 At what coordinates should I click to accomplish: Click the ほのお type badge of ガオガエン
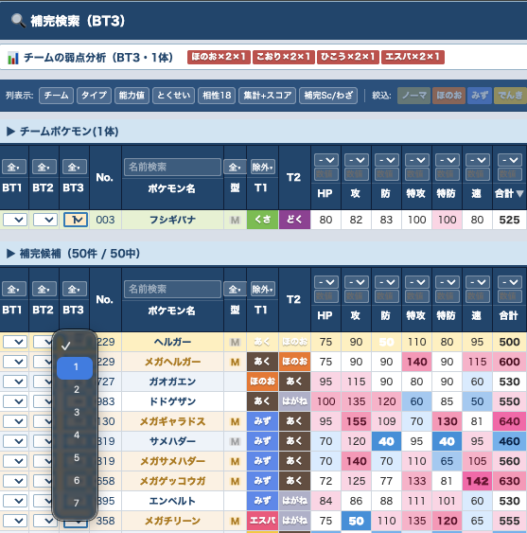tap(263, 382)
